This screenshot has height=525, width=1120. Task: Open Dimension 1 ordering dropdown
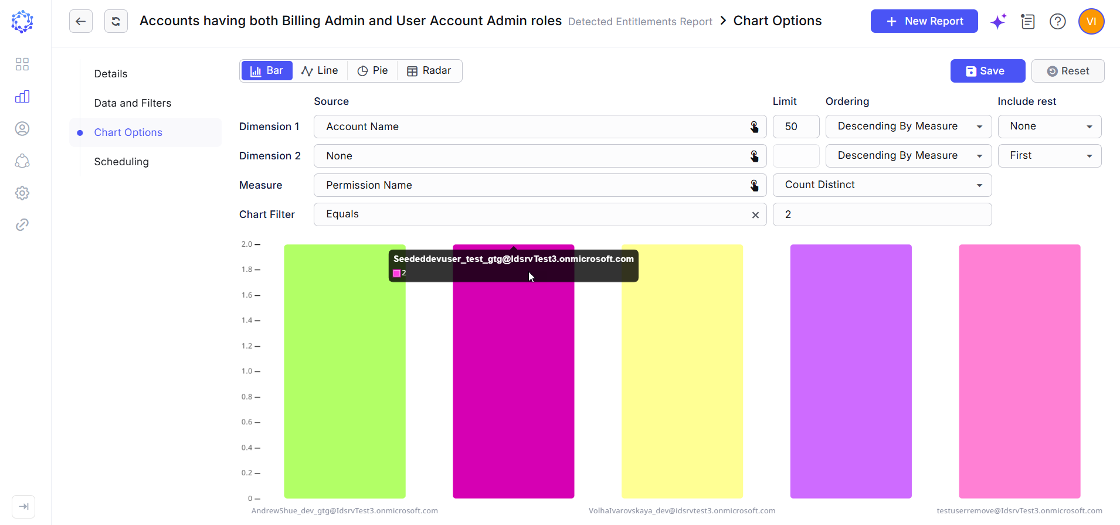coord(908,127)
